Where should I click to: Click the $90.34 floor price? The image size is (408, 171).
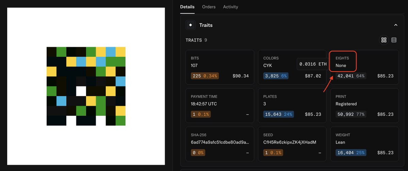click(x=241, y=76)
